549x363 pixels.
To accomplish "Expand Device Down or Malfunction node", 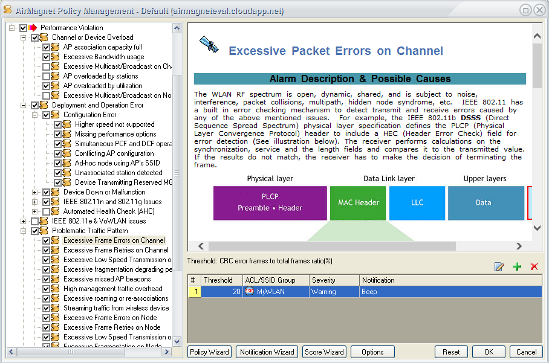I will pos(34,192).
